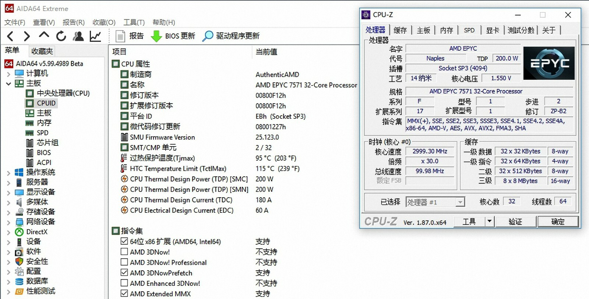Switch to the SPD tab in CPU-Z

point(469,30)
